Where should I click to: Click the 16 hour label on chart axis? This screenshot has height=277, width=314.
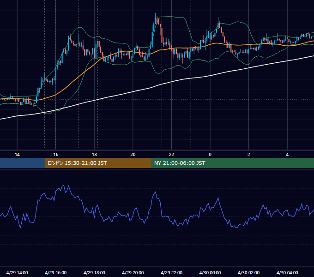(56, 155)
